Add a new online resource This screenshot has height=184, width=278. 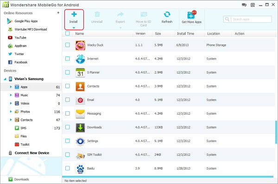coord(58,13)
